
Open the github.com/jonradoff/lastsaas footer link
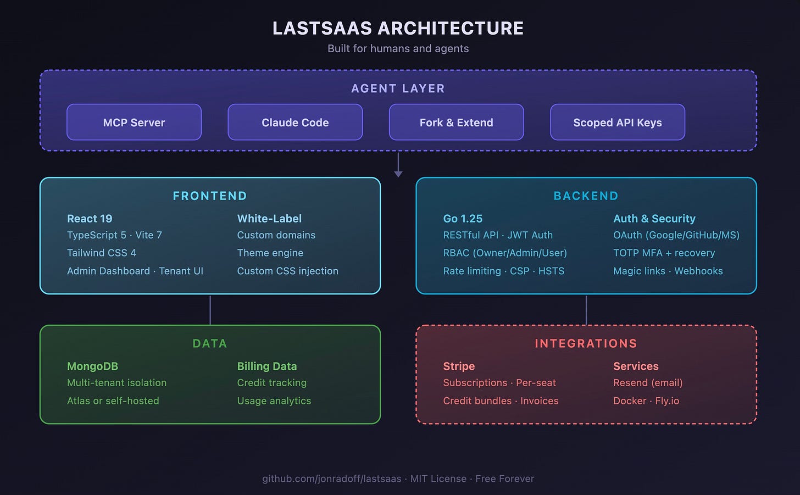(332, 479)
